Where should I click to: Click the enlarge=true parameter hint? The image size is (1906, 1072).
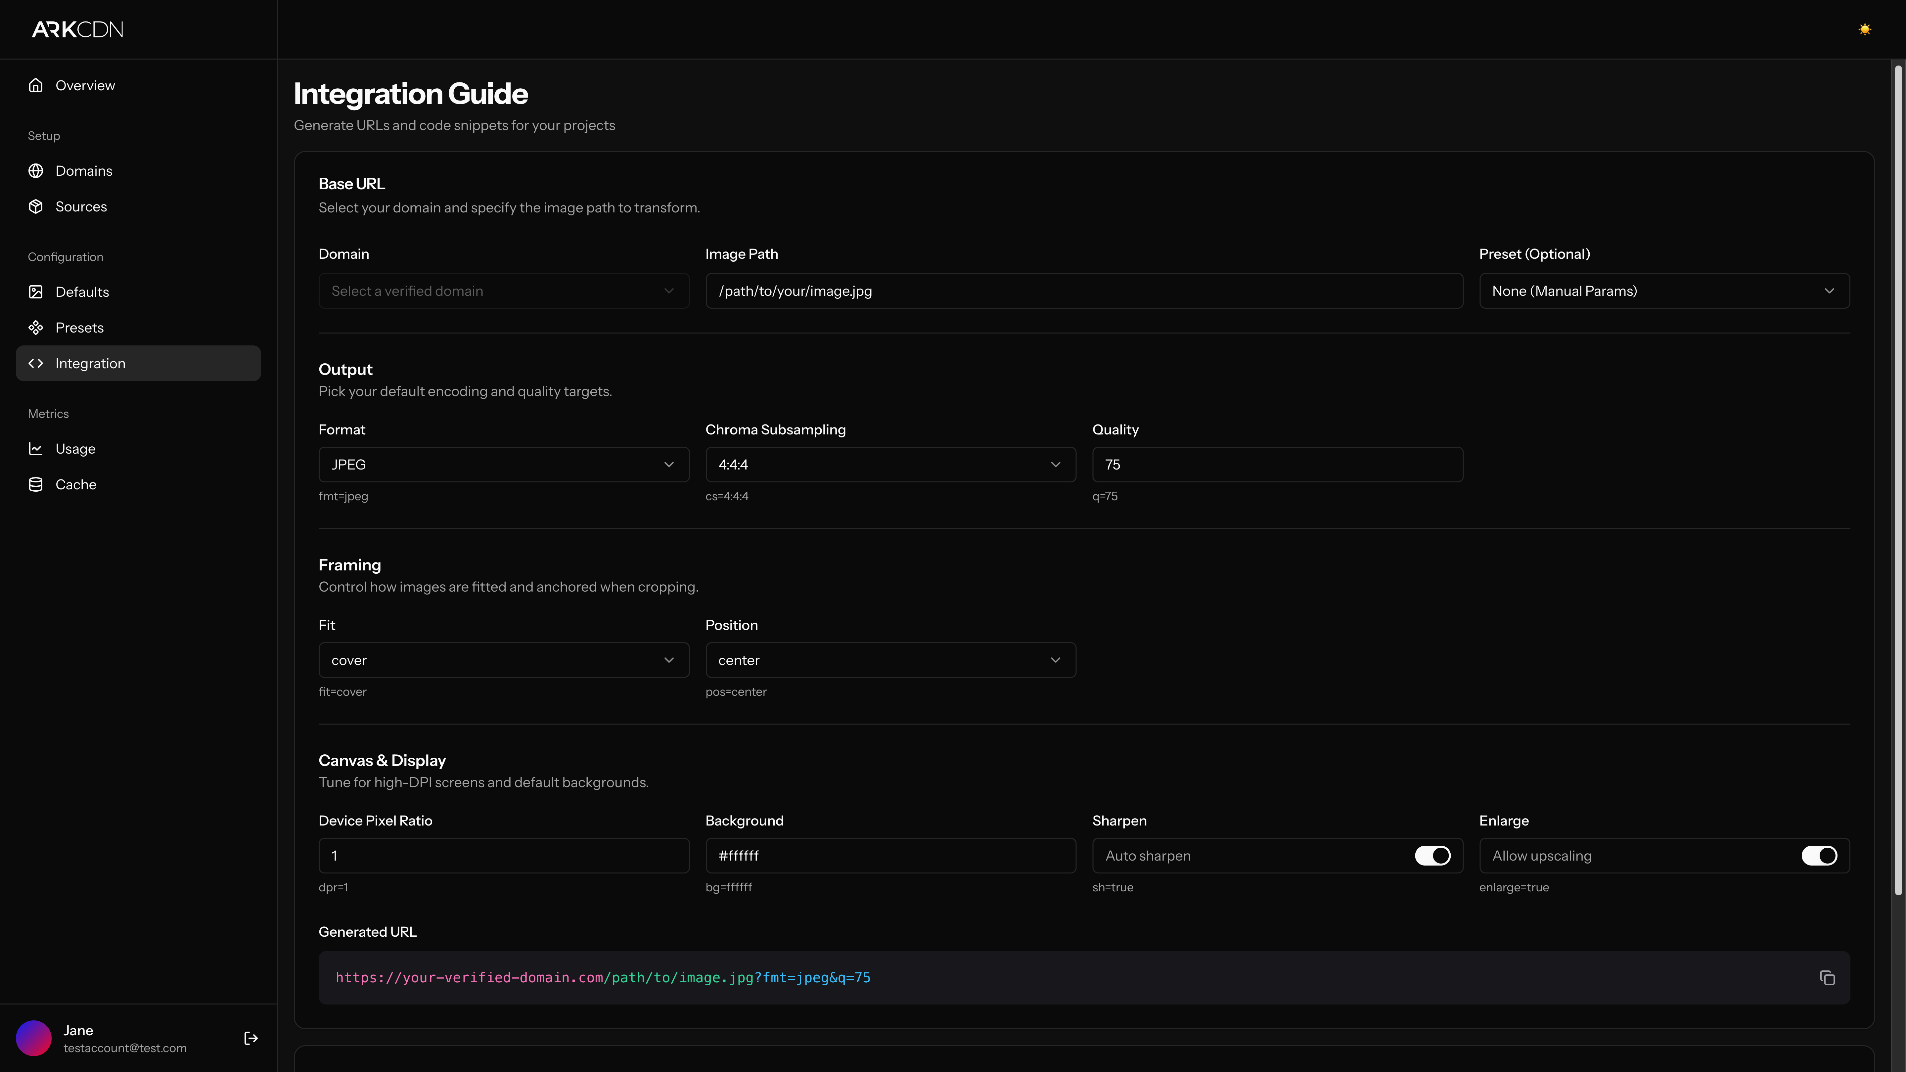tap(1513, 887)
